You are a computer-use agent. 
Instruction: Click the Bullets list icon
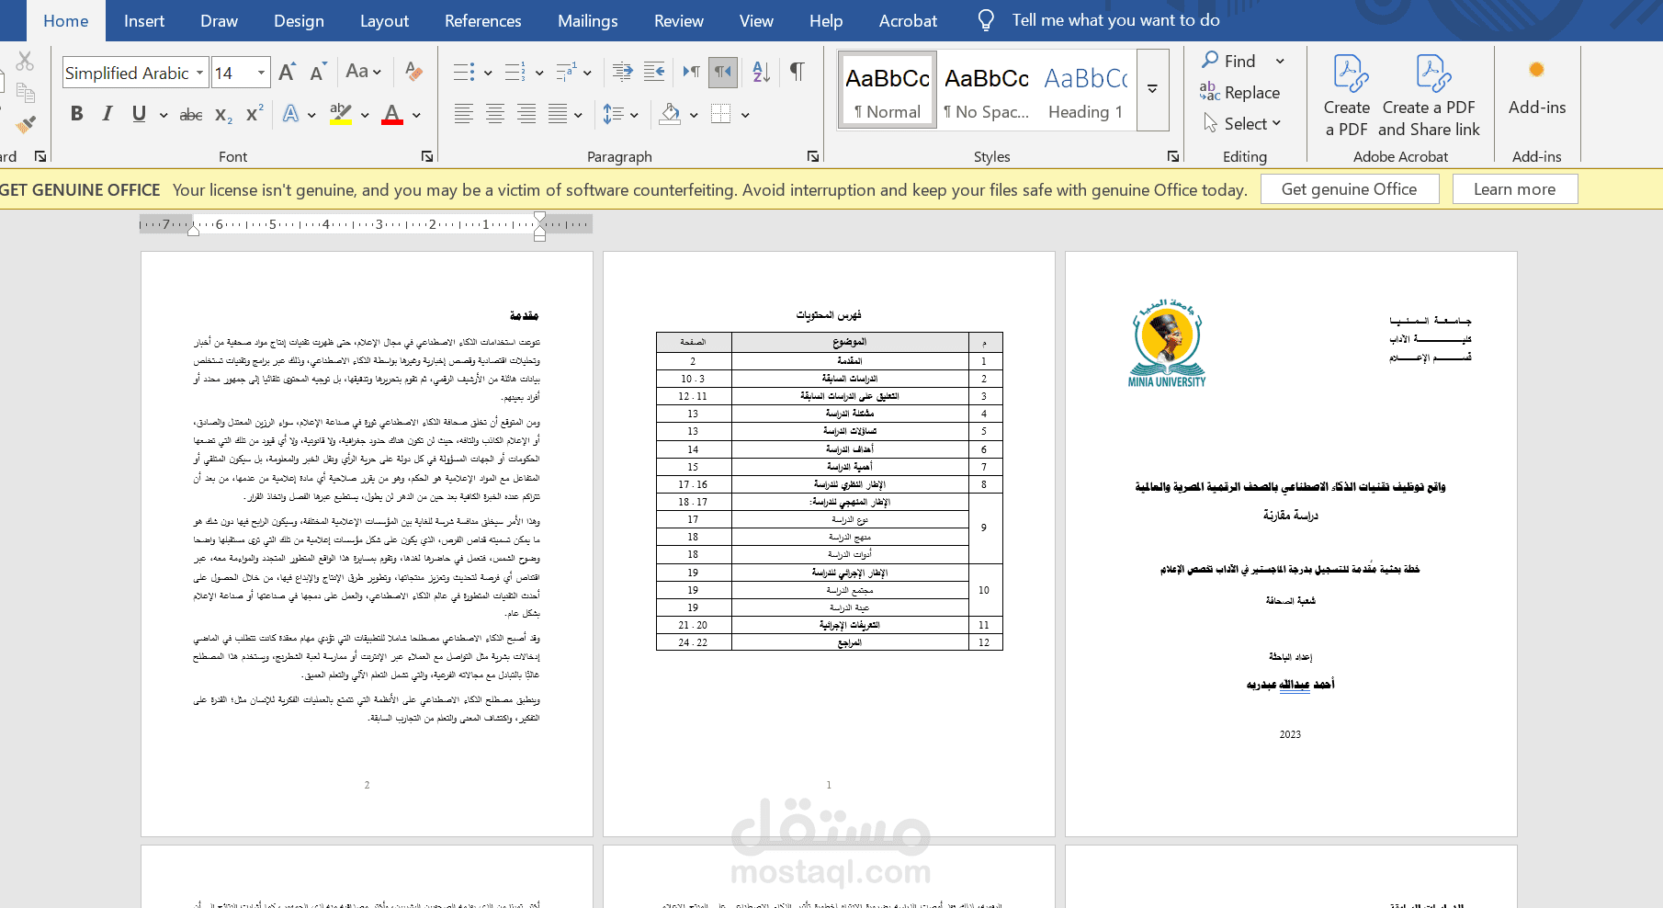[x=464, y=72]
